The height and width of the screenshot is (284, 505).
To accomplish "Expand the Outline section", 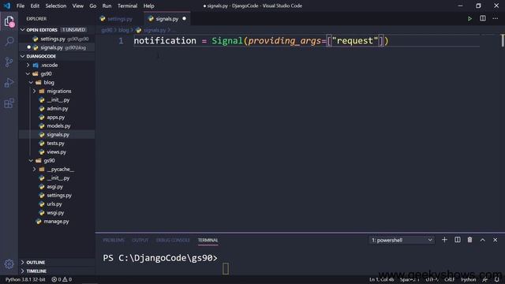I will 57,263.
